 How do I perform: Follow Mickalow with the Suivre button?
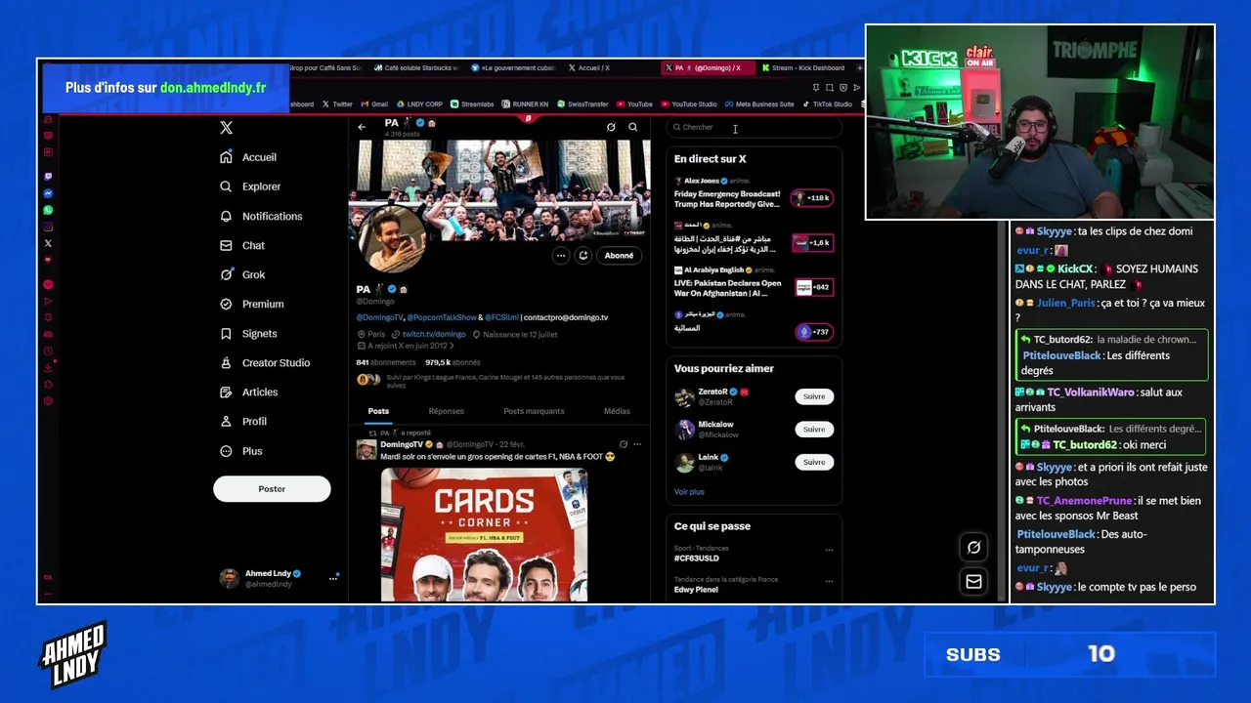pos(814,430)
